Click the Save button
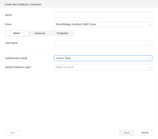 pyautogui.click(x=127, y=133)
